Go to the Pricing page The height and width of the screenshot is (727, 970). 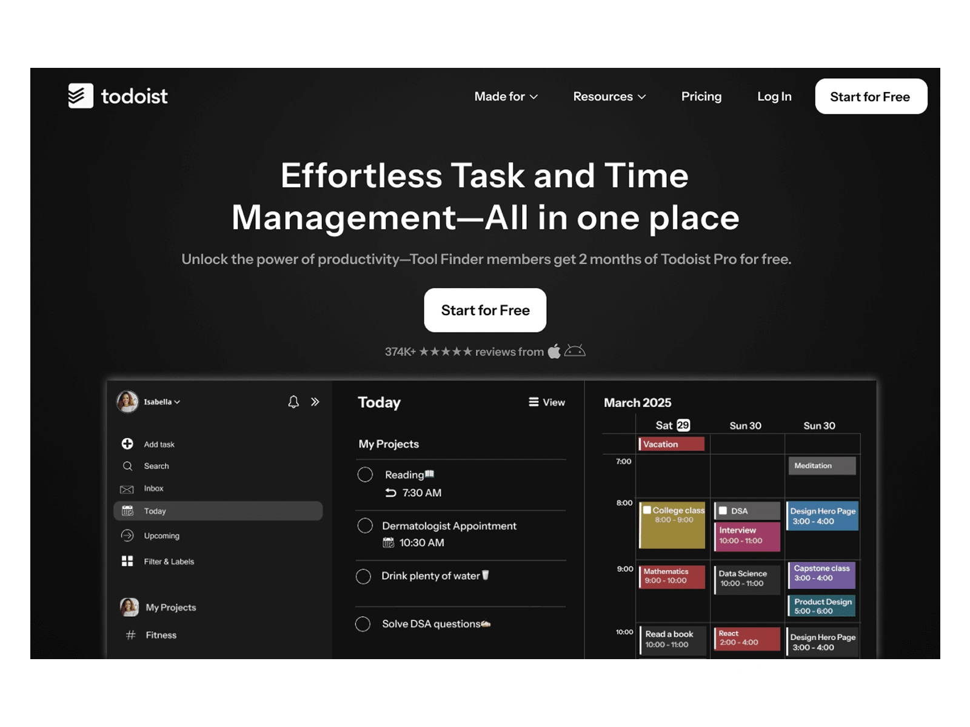click(701, 96)
